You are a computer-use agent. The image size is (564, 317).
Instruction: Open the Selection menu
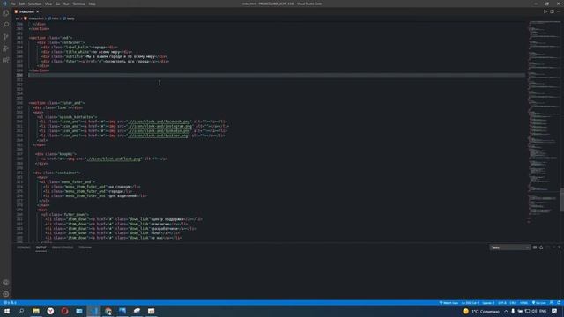[x=35, y=4]
